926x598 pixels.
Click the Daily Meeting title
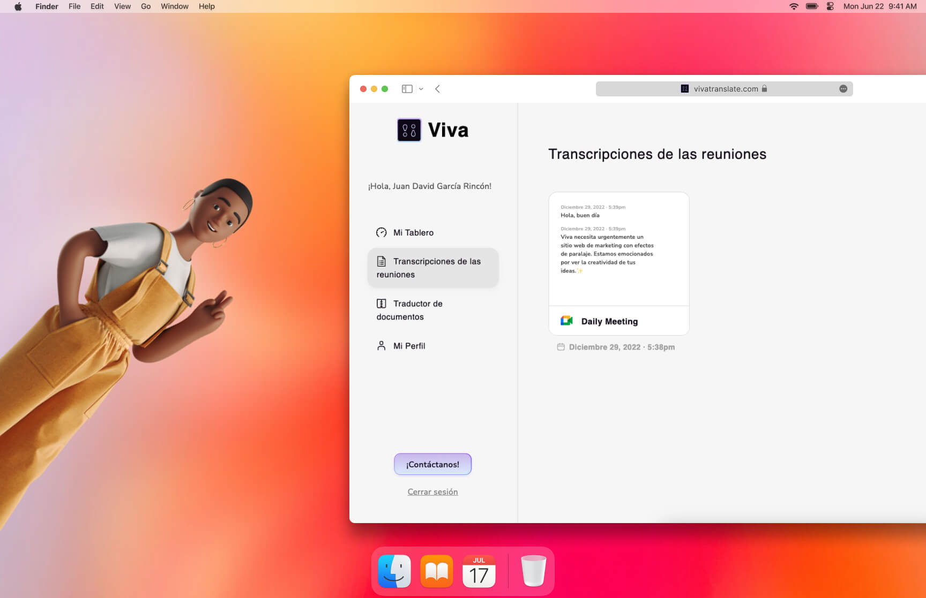(x=609, y=321)
